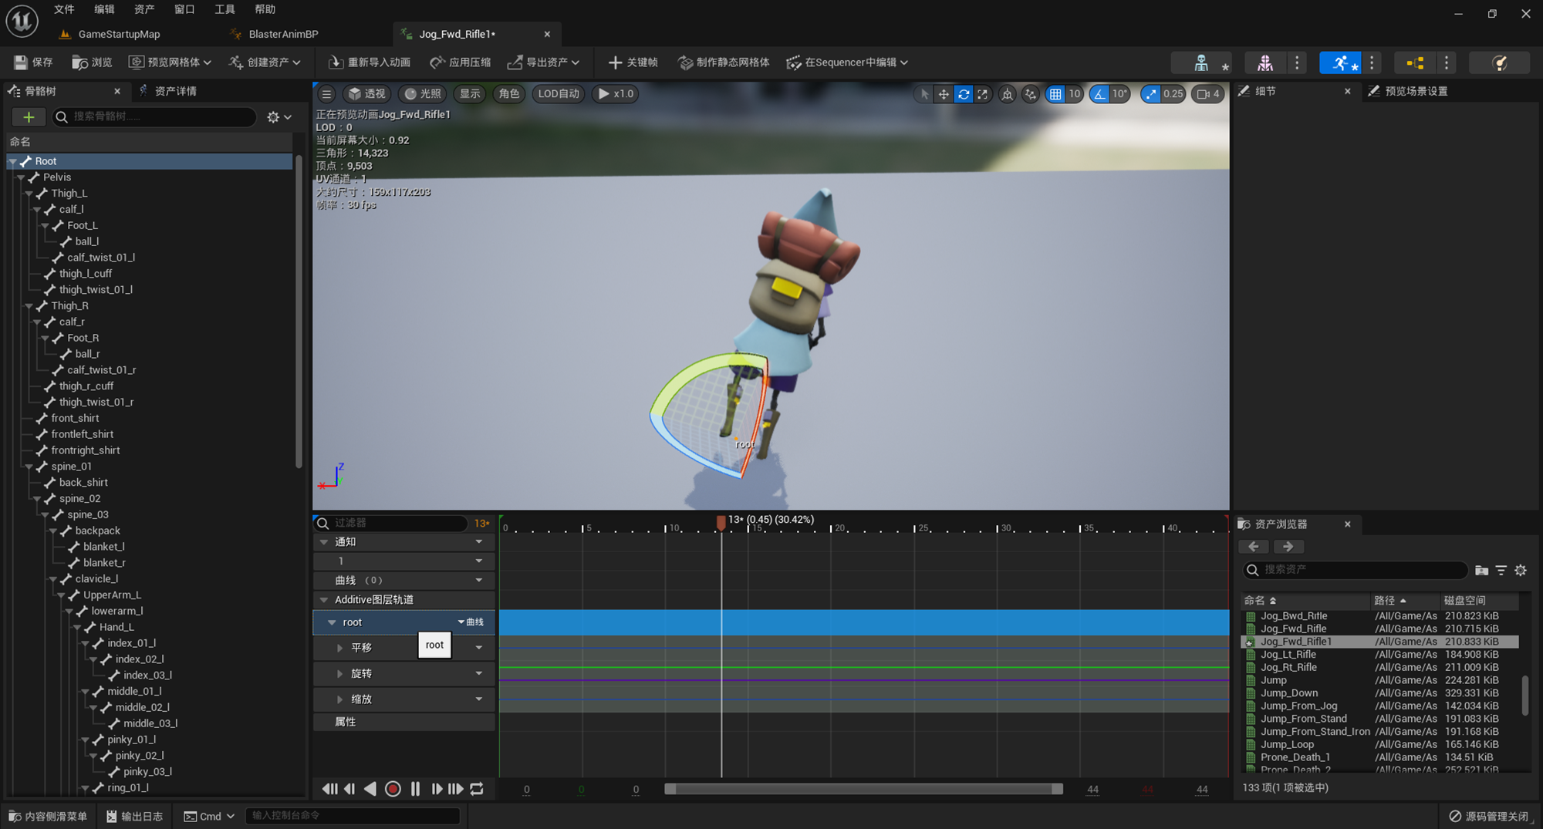Open the Physics Asset editor mode

pos(1499,62)
